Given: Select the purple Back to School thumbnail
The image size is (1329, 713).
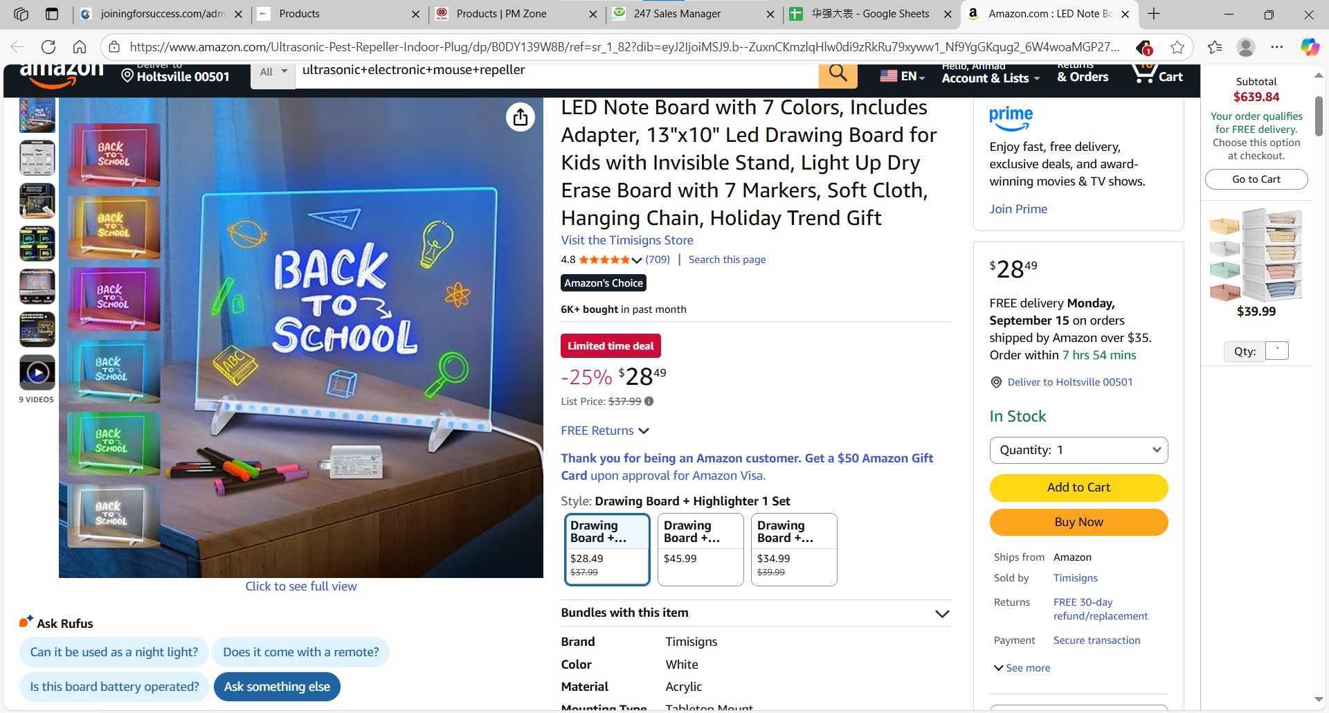Looking at the screenshot, I should 114,298.
